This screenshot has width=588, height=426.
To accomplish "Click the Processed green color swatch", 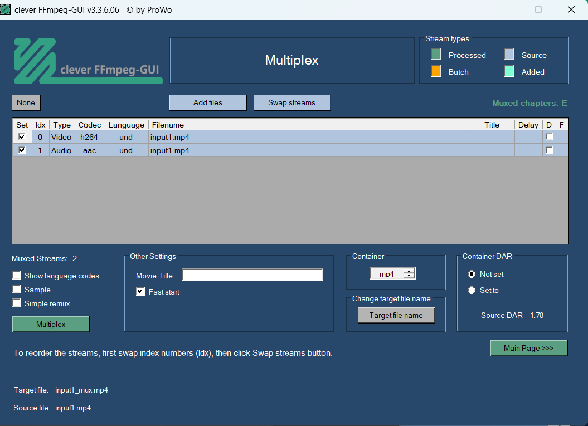I will click(436, 55).
